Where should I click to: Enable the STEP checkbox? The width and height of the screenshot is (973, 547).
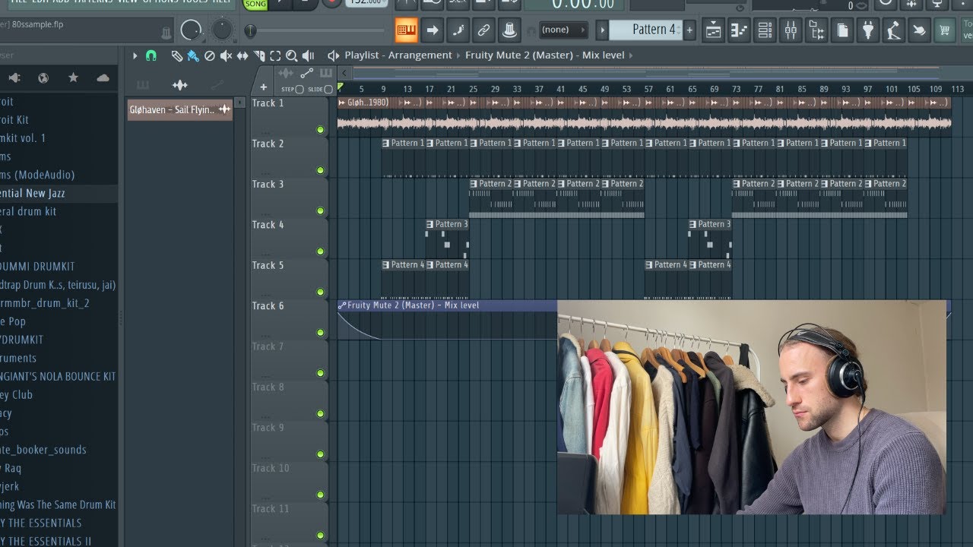(299, 90)
